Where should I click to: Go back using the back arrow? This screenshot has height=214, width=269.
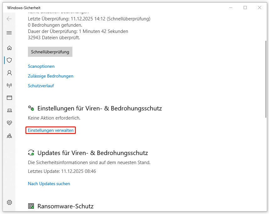point(9,19)
